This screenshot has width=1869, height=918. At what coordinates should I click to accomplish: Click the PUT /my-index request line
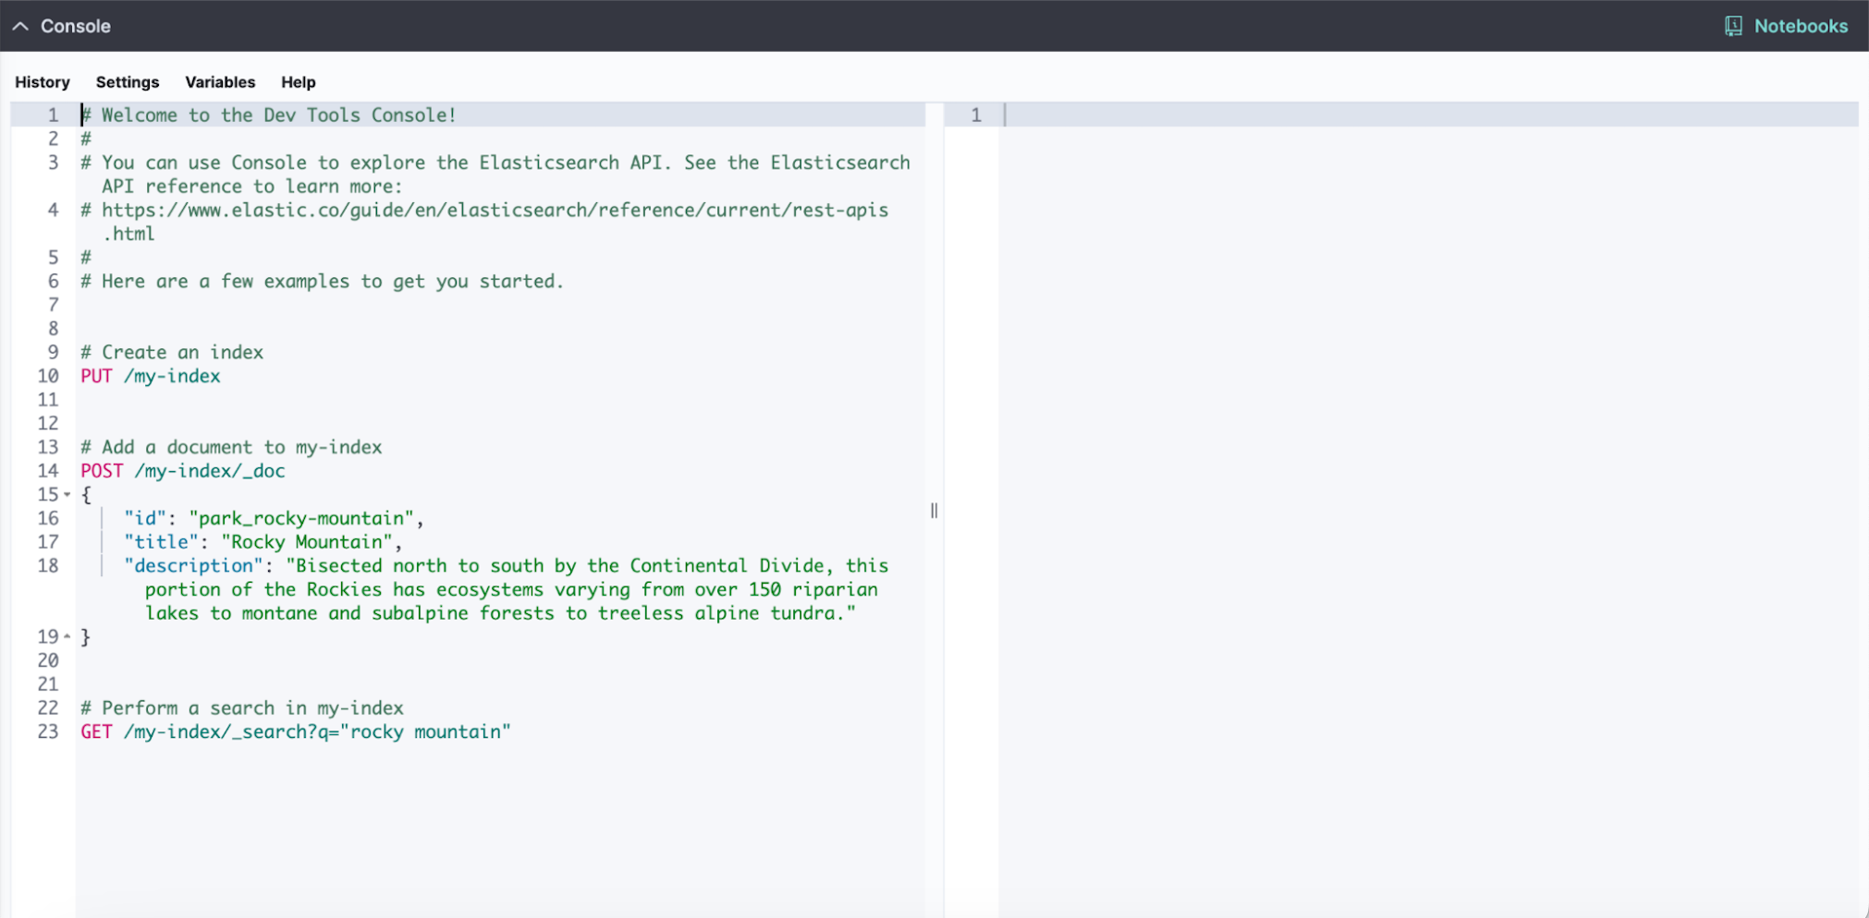(x=151, y=376)
